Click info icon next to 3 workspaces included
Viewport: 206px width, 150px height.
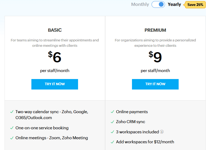click(162, 132)
